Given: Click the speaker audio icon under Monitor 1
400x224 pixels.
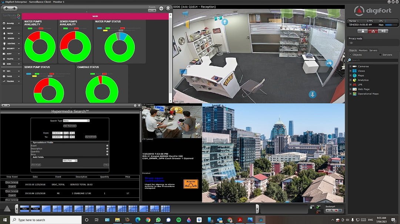Looking at the screenshot, I should pos(383,31).
